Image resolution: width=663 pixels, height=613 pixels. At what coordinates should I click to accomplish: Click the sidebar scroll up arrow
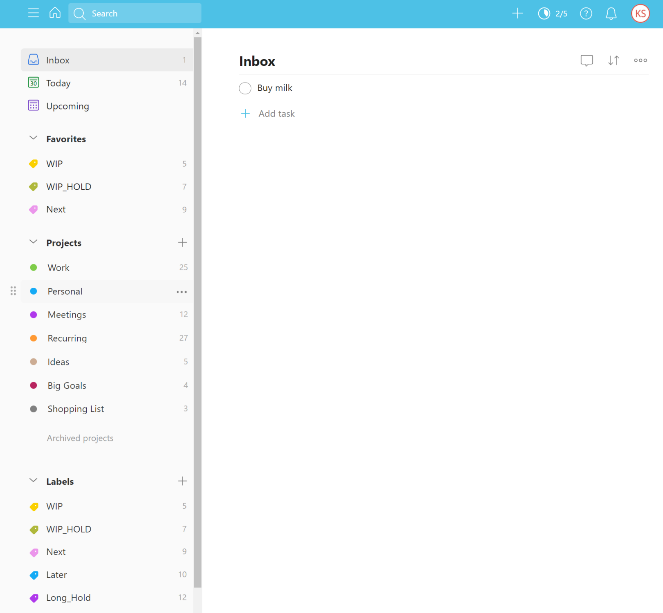pyautogui.click(x=198, y=33)
